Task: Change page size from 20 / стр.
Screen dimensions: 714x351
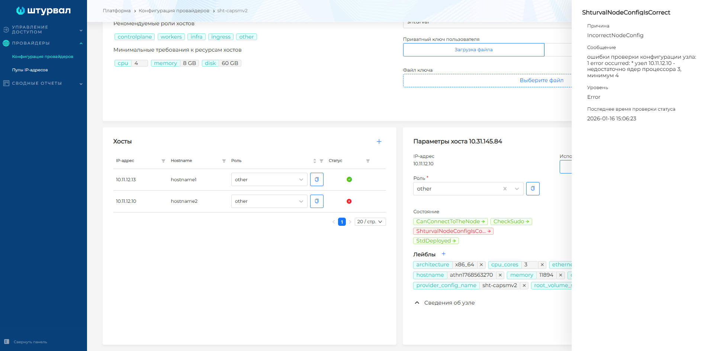Action: tap(370, 222)
